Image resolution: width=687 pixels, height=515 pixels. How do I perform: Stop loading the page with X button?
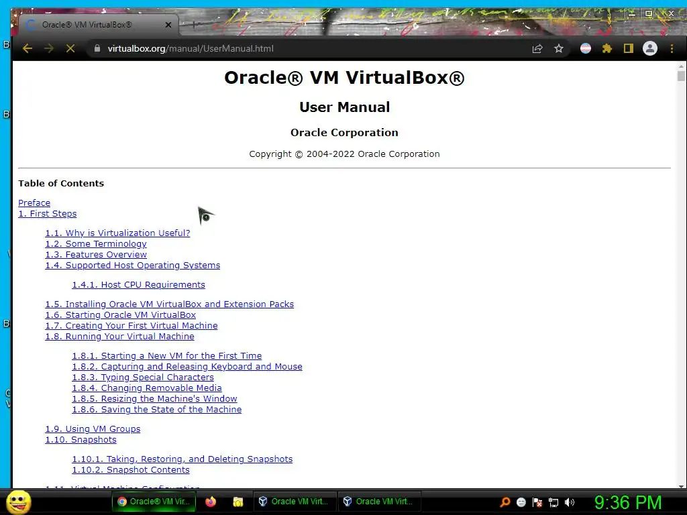tap(70, 48)
